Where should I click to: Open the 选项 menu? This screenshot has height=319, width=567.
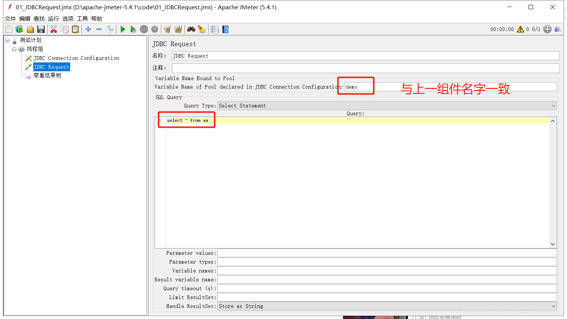coord(68,18)
